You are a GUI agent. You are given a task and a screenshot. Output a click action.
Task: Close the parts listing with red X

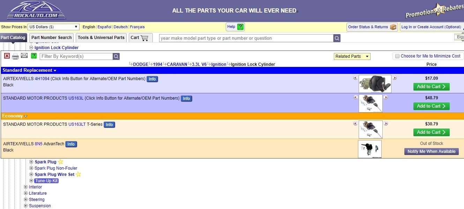pos(7,56)
